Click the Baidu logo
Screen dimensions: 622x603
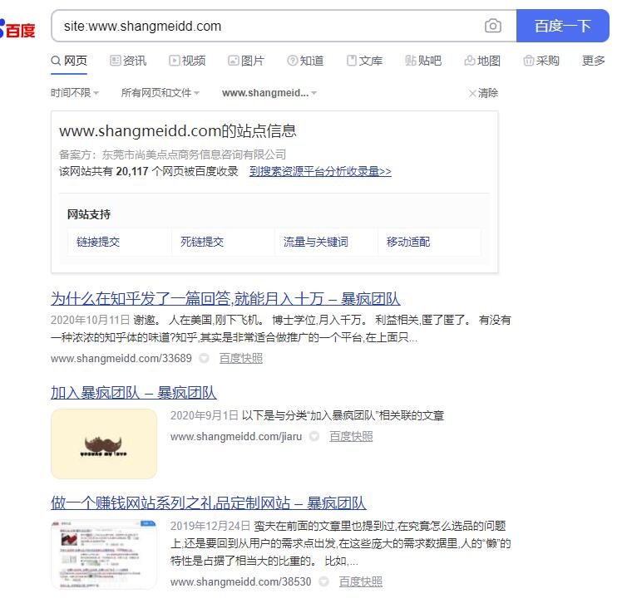17,28
